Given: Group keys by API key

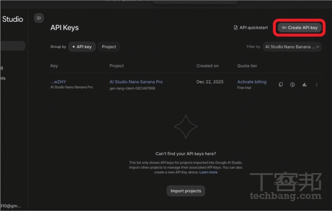Looking at the screenshot, I should click(x=82, y=47).
